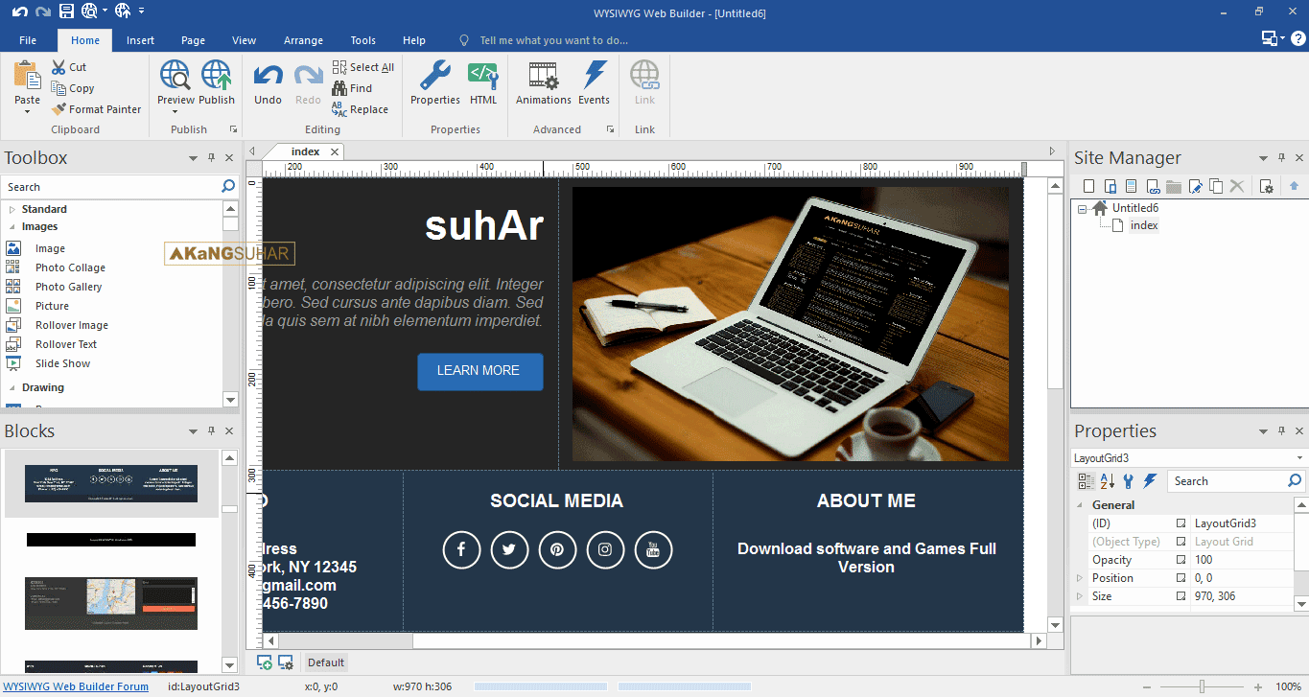Viewport: 1309px width, 697px height.
Task: Click the YouTube social icon on canvas
Action: pyautogui.click(x=653, y=549)
